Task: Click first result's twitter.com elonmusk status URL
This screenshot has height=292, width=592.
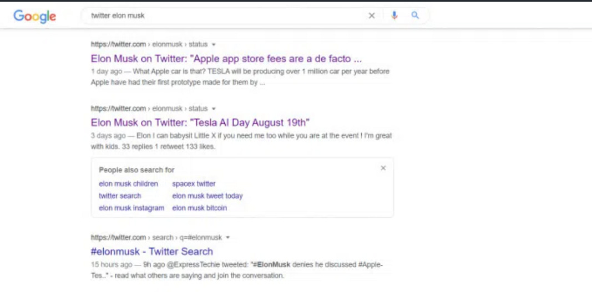Action: [x=149, y=44]
